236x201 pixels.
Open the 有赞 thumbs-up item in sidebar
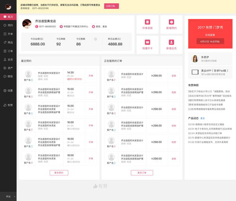click(8, 105)
